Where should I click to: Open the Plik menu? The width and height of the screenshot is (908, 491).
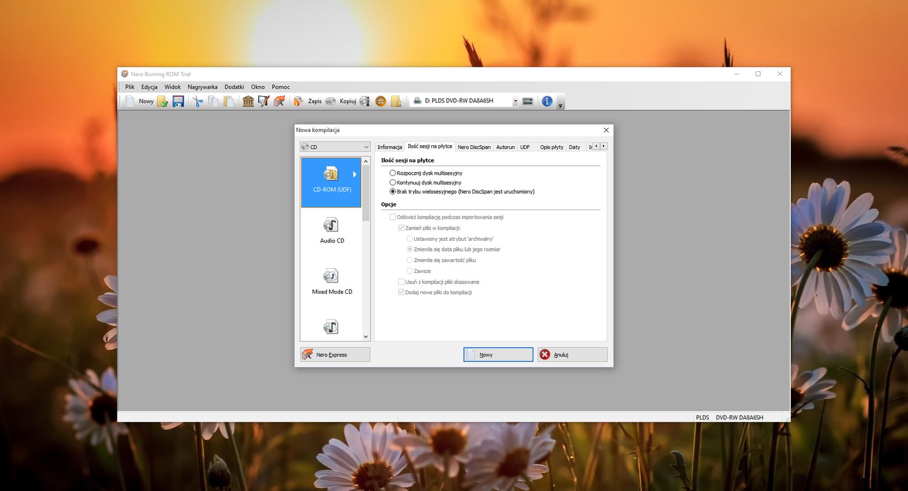click(130, 87)
